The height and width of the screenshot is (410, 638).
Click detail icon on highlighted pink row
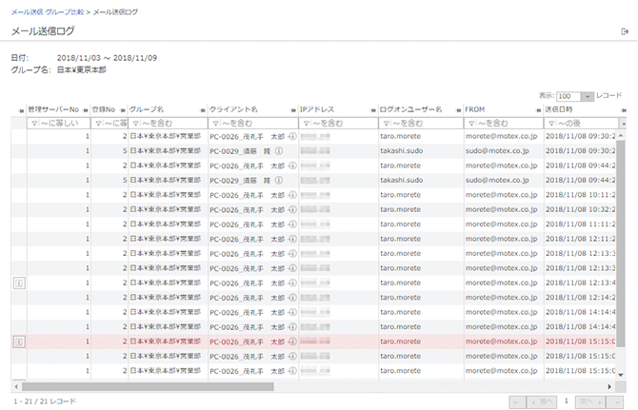click(x=19, y=342)
